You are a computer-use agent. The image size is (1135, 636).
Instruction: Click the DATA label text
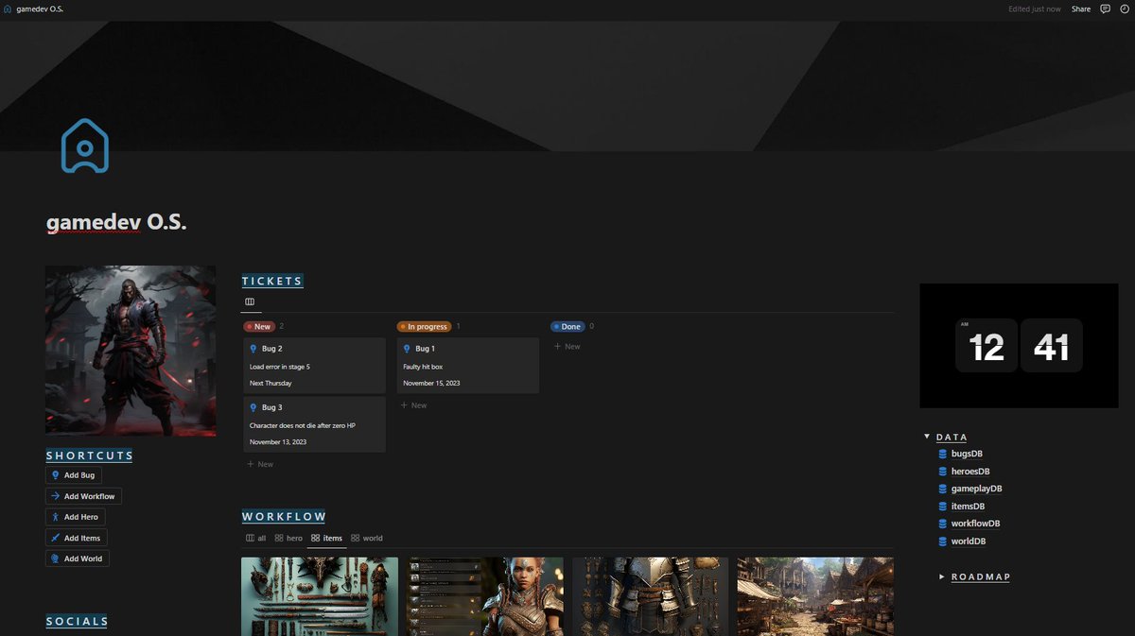coord(952,437)
